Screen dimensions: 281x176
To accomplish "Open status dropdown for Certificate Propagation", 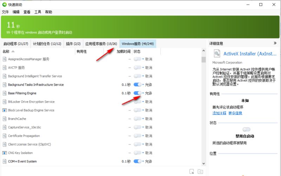I will (x=143, y=136).
